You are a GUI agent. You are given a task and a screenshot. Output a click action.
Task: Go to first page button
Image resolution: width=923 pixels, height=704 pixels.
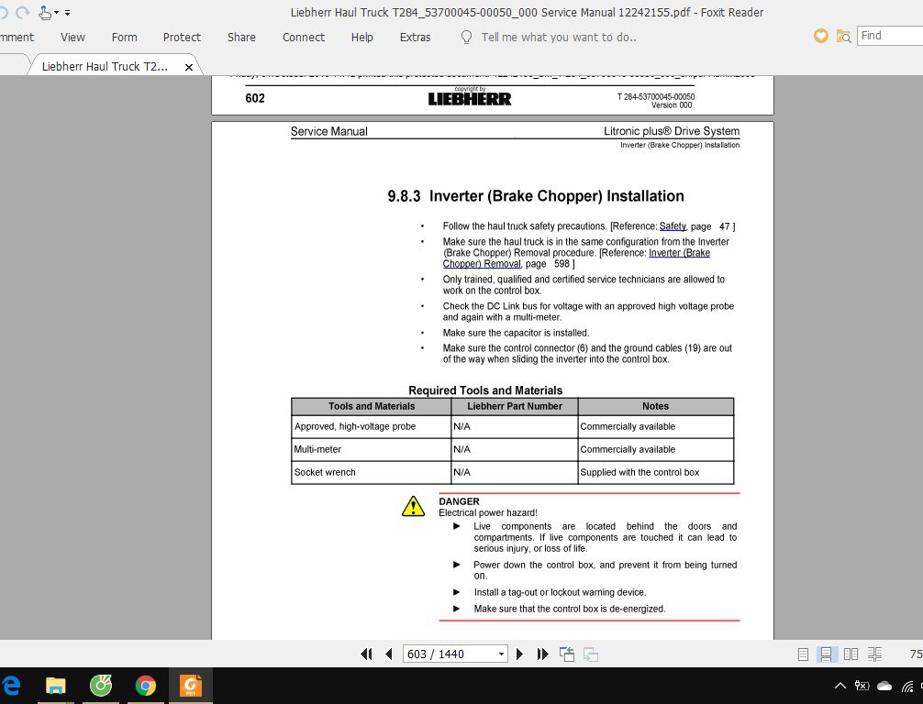pyautogui.click(x=366, y=654)
